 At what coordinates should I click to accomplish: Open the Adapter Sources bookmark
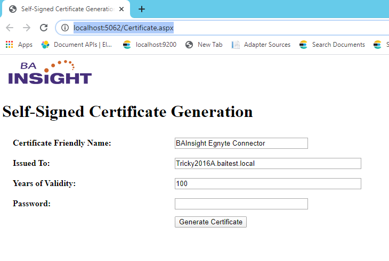click(x=261, y=45)
